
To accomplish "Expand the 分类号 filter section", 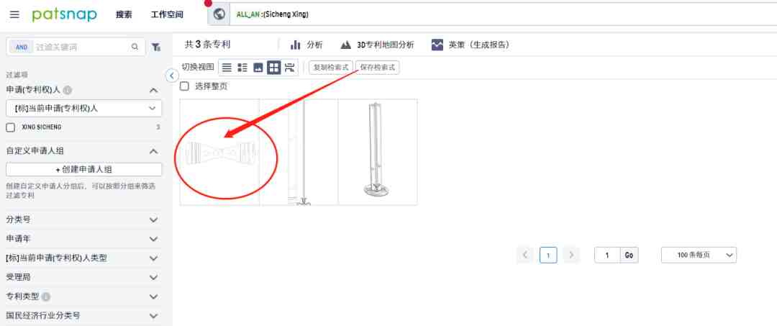I will [x=82, y=219].
